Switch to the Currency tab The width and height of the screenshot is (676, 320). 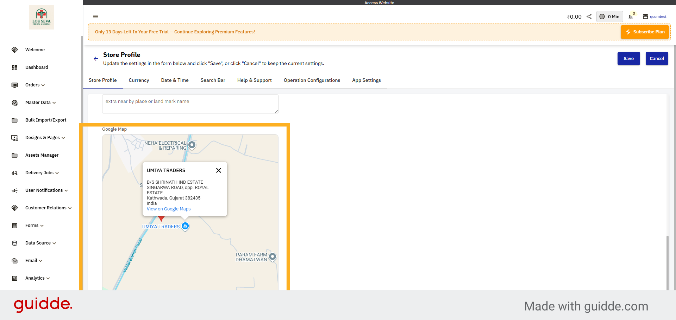click(139, 80)
